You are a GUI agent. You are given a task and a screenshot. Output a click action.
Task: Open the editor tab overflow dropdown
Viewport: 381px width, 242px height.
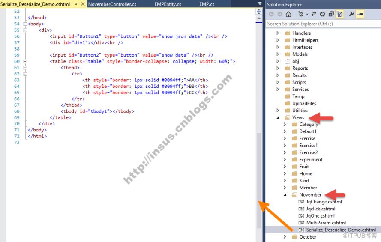tap(260, 4)
